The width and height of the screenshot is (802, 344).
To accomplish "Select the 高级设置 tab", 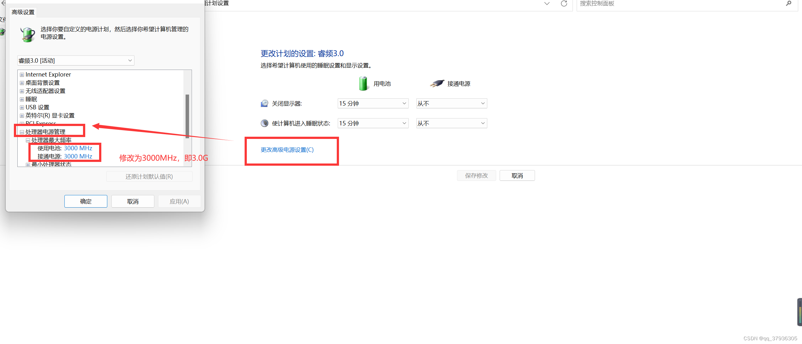I will pyautogui.click(x=23, y=12).
